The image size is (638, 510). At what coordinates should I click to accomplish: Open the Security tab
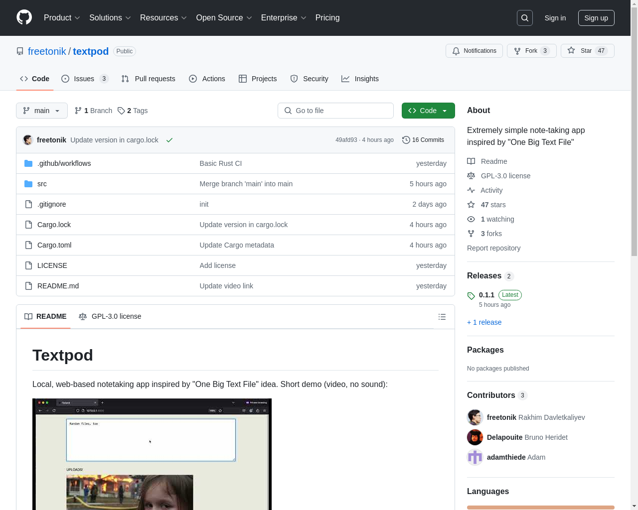[310, 79]
